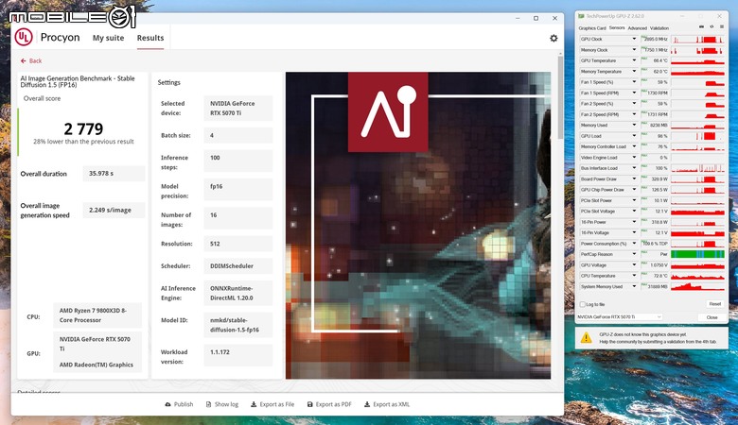The width and height of the screenshot is (738, 425).
Task: Click the GPU Clock history graph
Action: [697, 39]
